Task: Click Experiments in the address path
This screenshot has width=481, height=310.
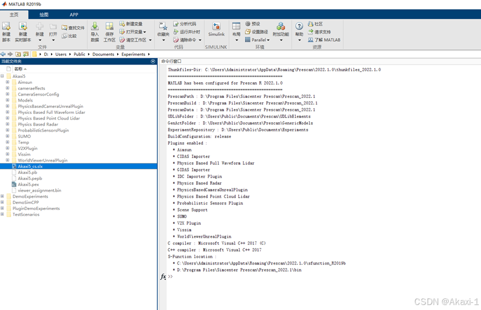Action: (x=133, y=54)
